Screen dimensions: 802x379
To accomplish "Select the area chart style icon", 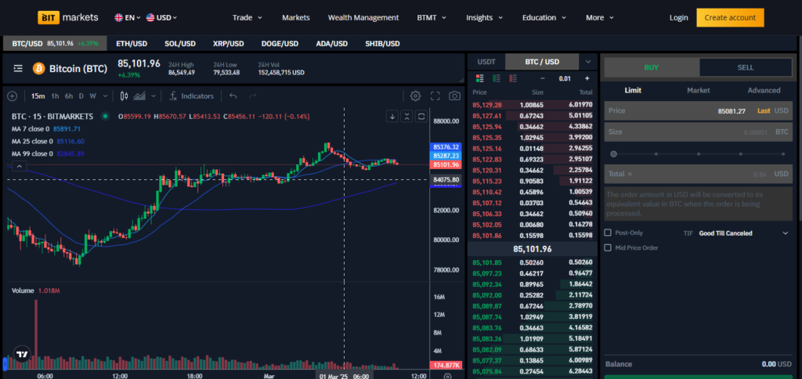I will pyautogui.click(x=139, y=96).
